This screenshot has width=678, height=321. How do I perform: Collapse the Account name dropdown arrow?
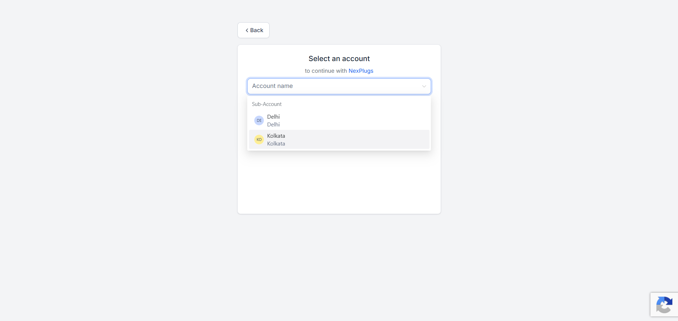point(424,86)
